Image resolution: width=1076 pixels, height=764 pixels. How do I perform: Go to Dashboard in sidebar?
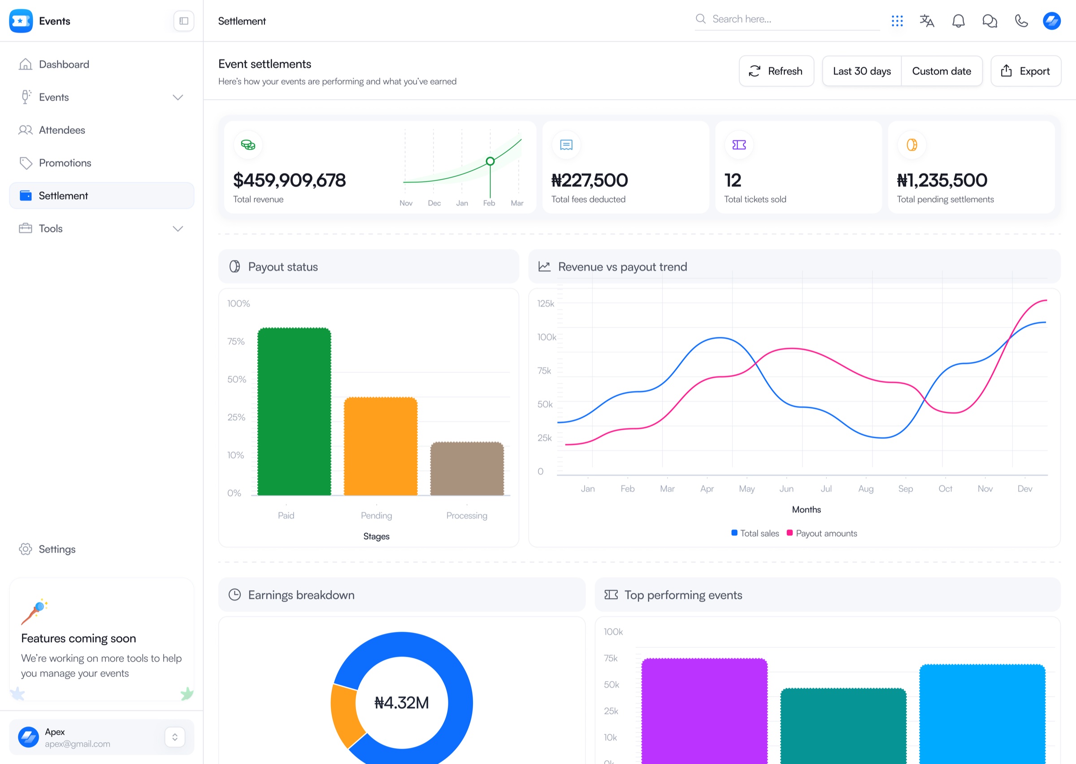[102, 64]
